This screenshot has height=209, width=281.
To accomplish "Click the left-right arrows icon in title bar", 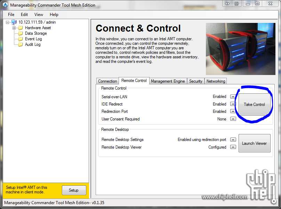I will [x=227, y=3].
